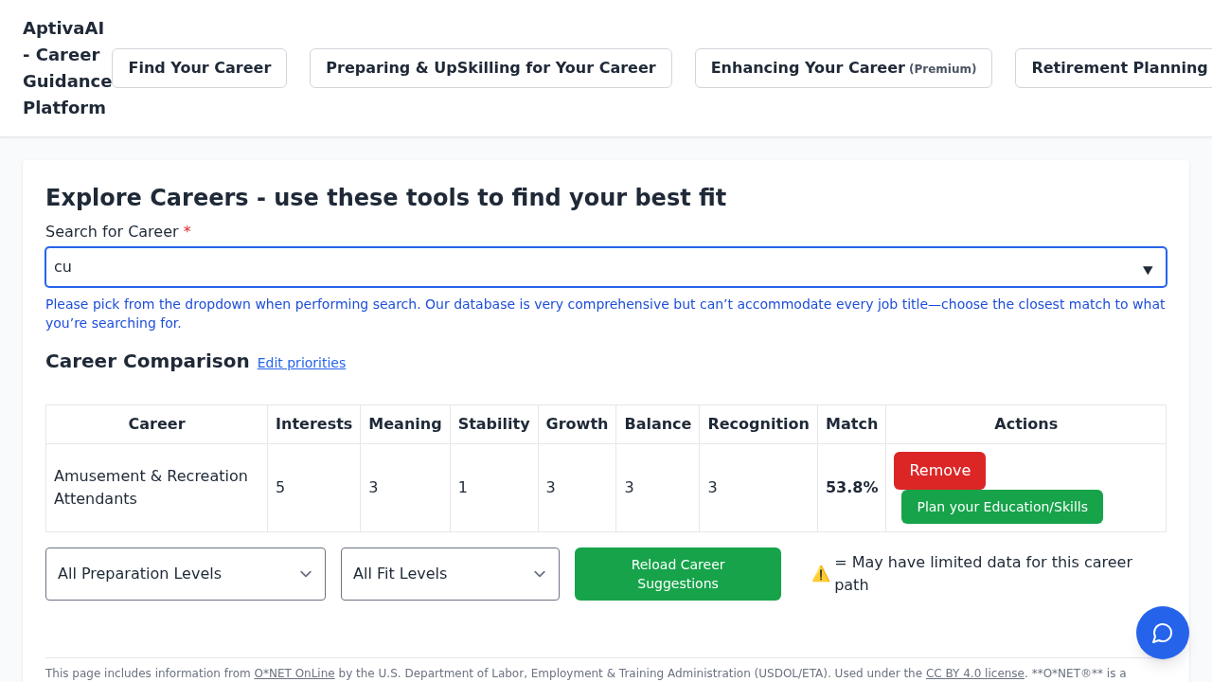
Task: Focus the Search for Career input field
Action: pyautogui.click(x=587, y=267)
